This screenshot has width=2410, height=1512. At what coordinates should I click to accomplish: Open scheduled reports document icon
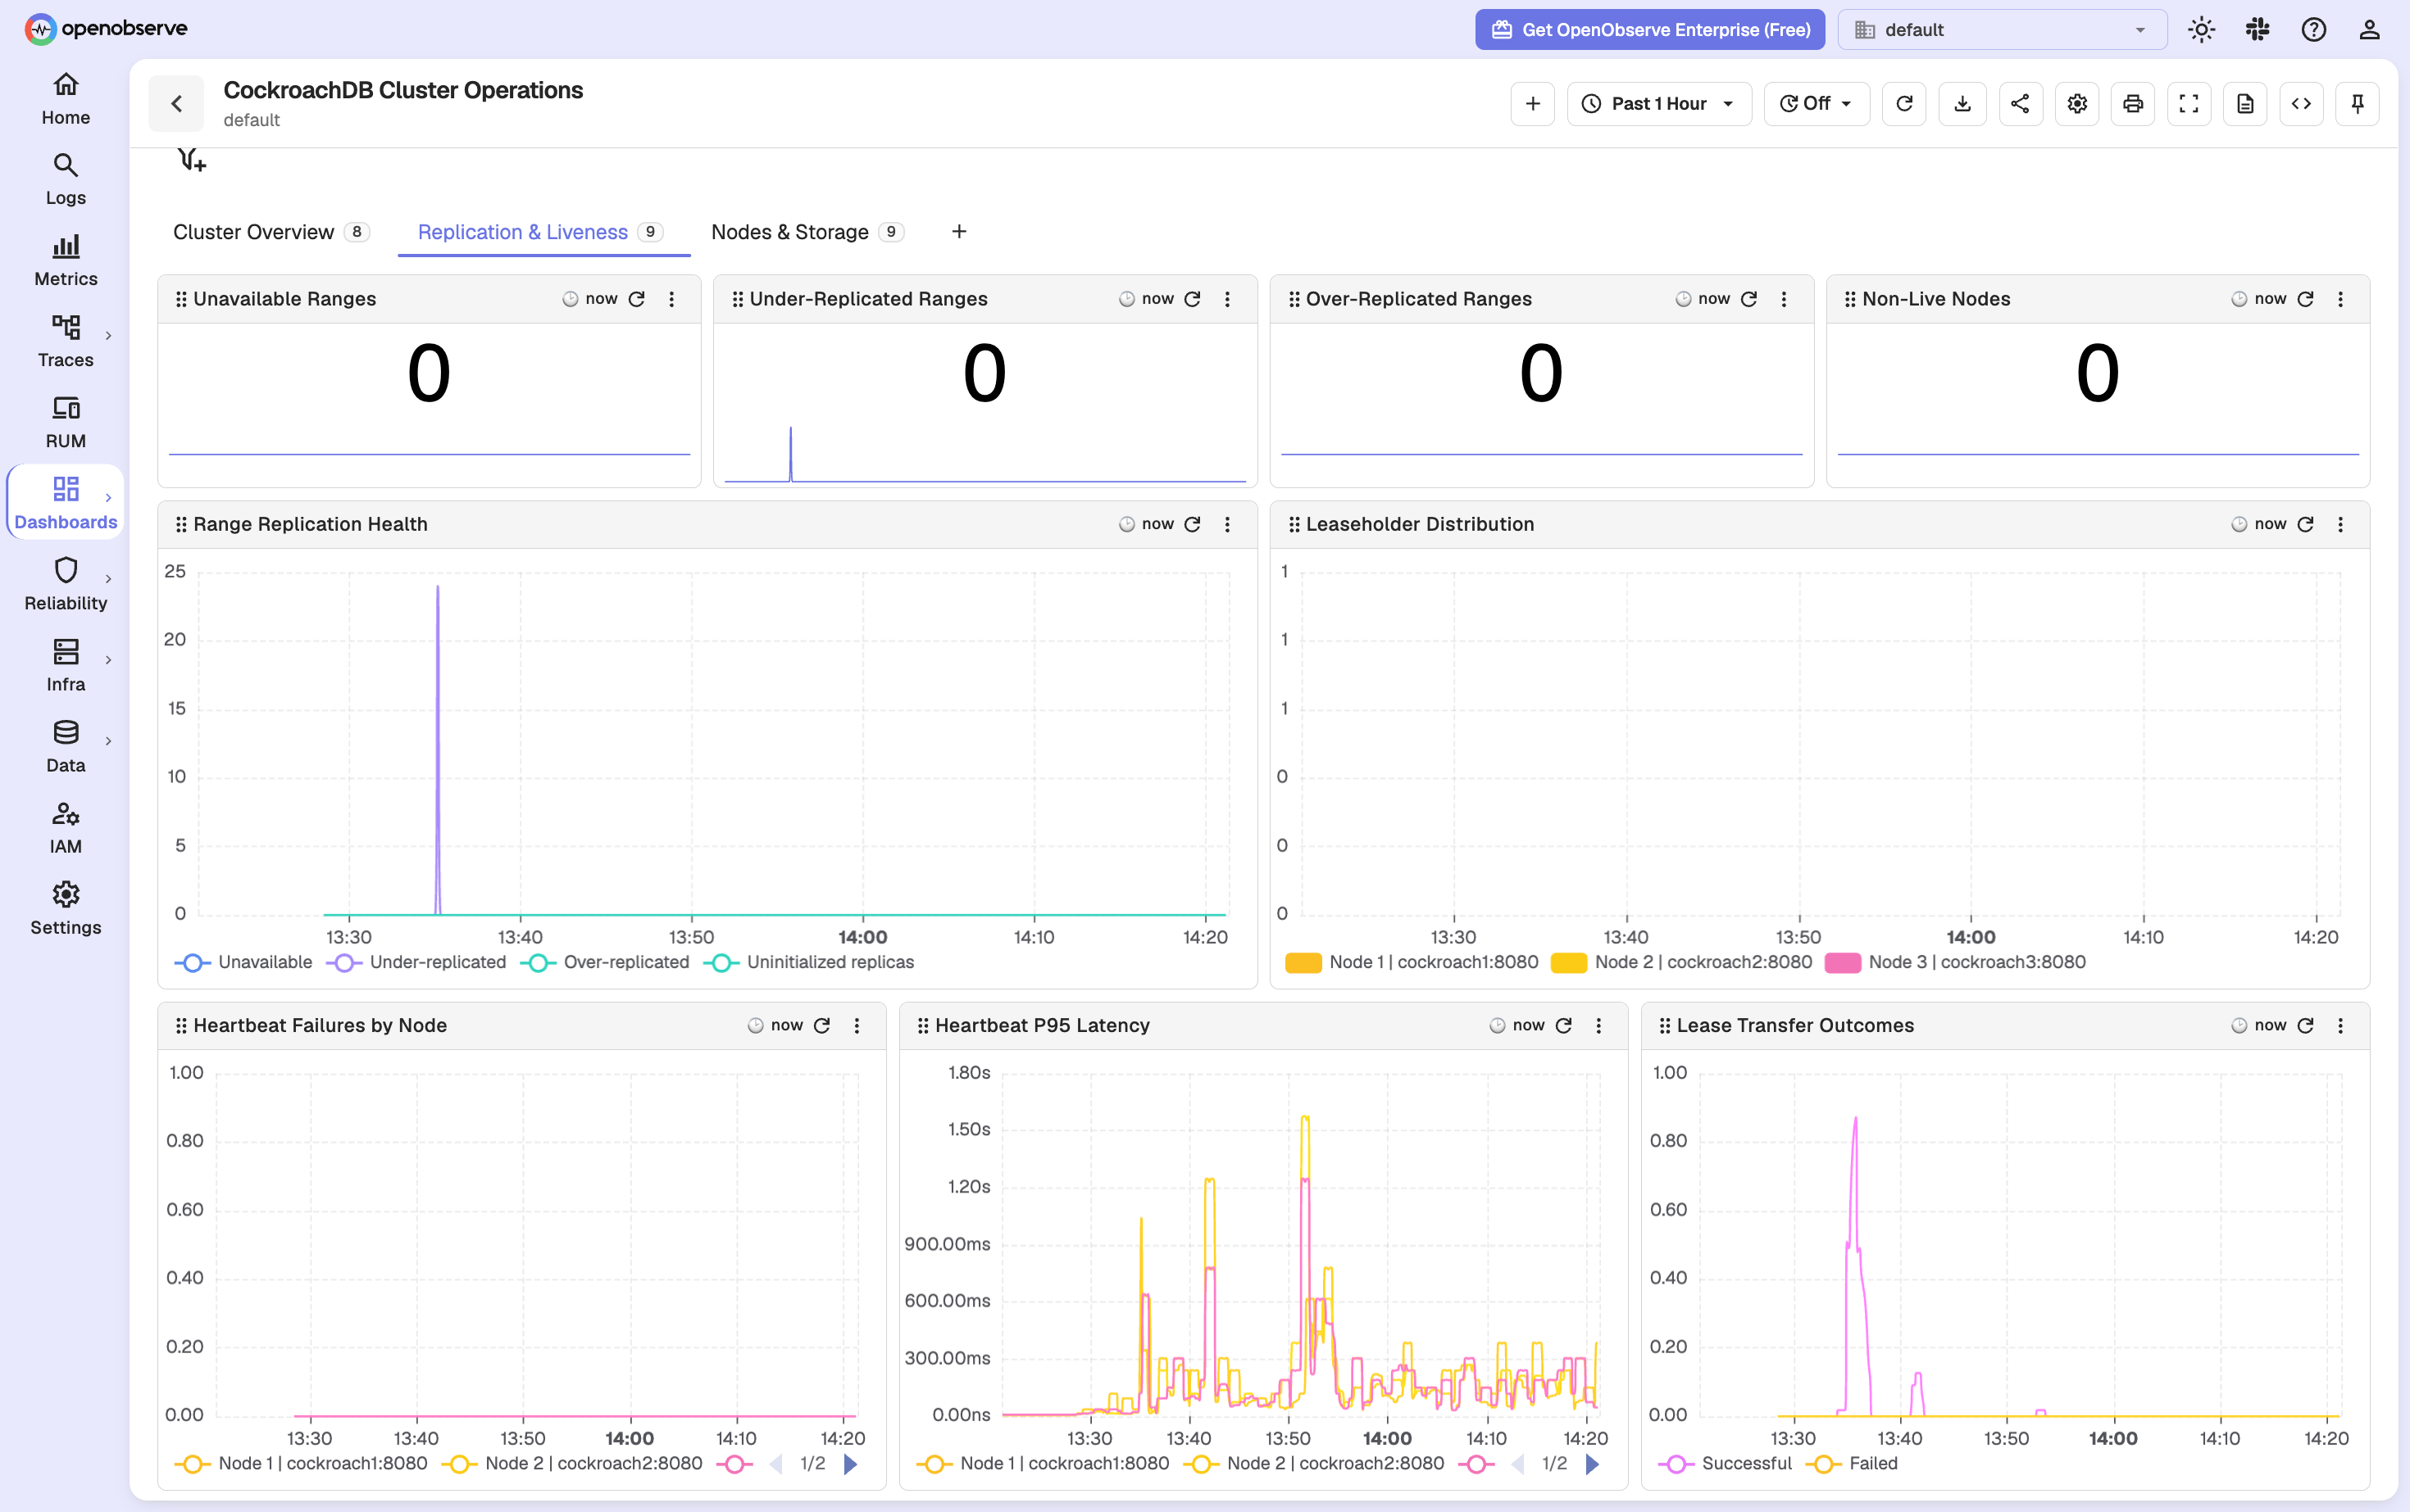click(x=2245, y=103)
